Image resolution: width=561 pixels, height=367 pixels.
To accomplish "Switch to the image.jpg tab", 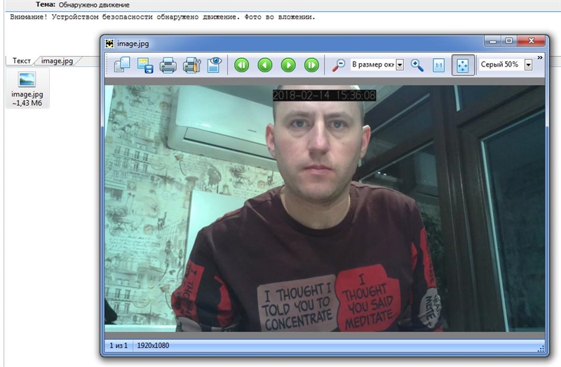I will coord(58,61).
